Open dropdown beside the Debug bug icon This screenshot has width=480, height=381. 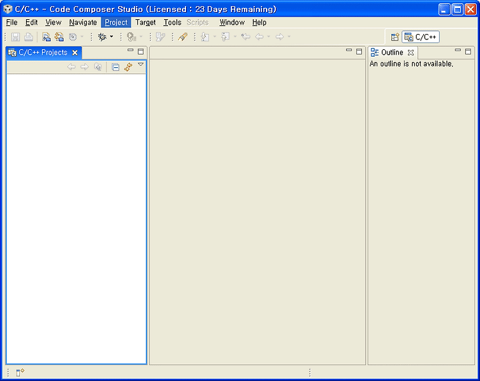coord(111,37)
